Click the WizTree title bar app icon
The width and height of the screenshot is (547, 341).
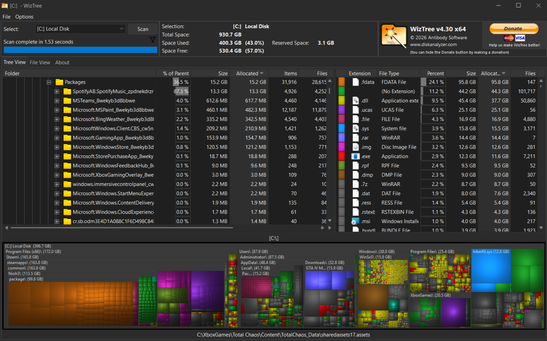[x=5, y=6]
